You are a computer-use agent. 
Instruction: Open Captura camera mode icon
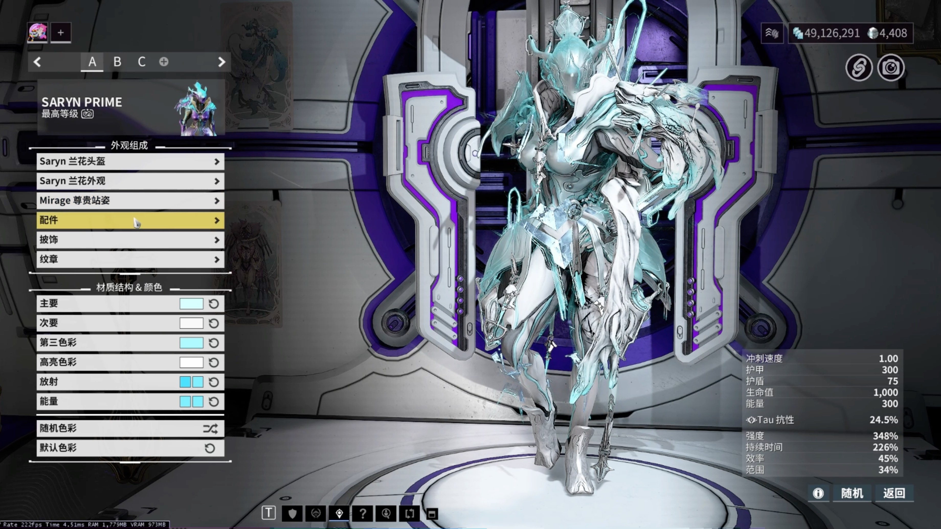(891, 67)
